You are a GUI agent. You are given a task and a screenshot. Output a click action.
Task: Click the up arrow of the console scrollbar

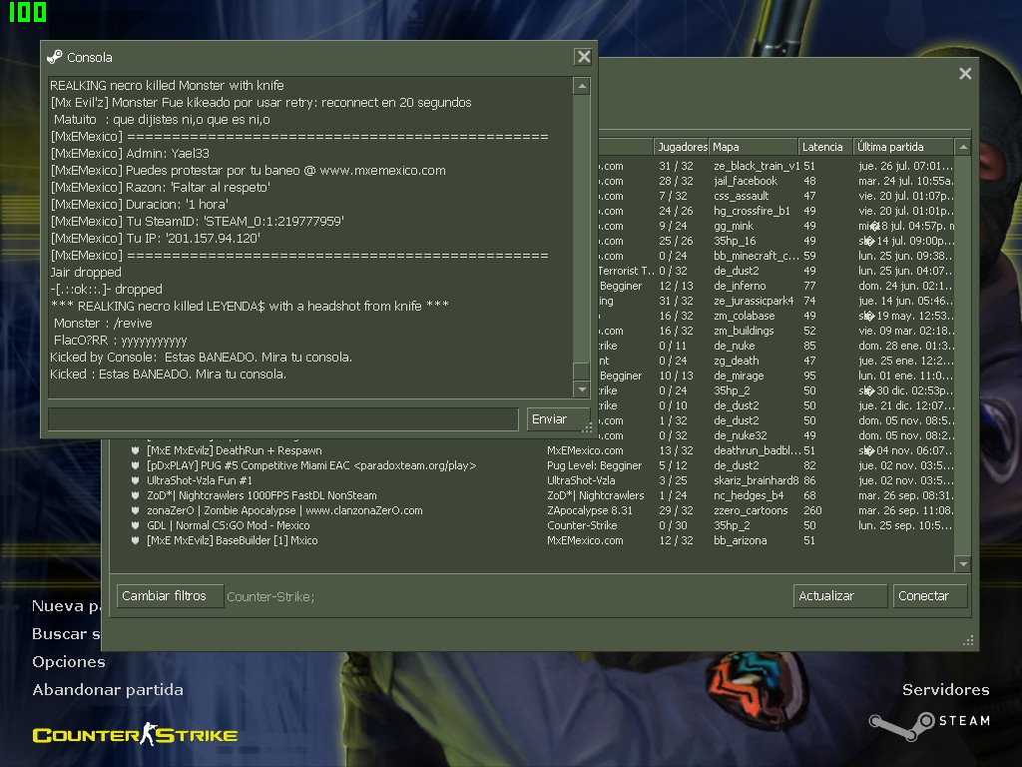point(582,86)
